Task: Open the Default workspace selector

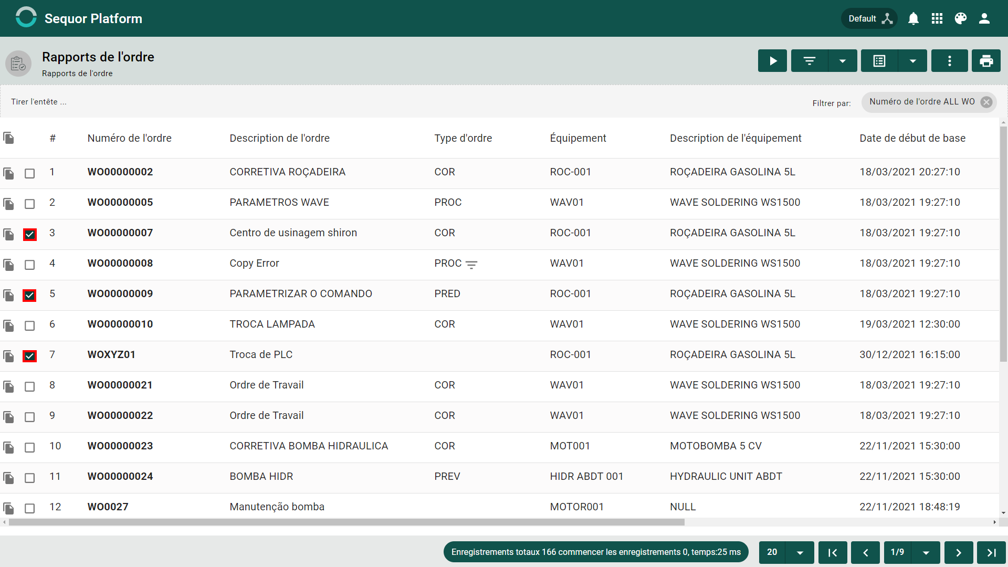Action: (869, 19)
